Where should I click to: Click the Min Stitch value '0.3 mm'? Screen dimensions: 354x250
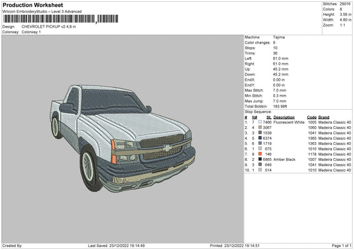(x=280, y=96)
